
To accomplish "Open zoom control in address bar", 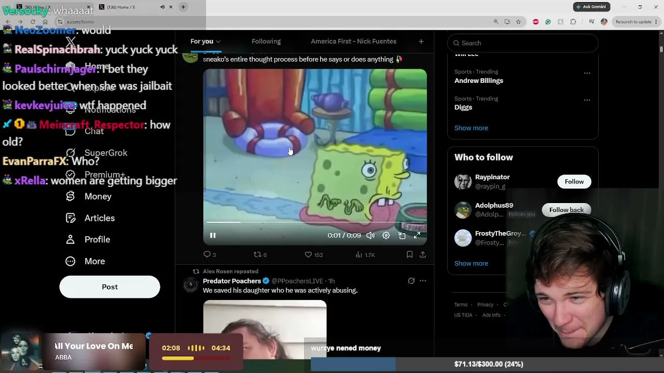I will 496,22.
